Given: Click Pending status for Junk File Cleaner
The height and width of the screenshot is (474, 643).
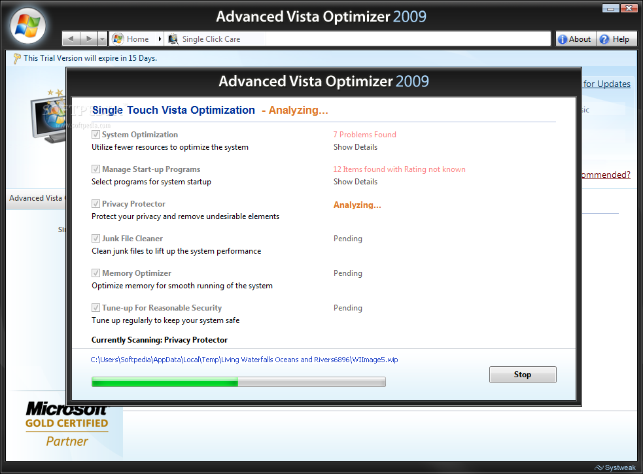Looking at the screenshot, I should click(348, 239).
